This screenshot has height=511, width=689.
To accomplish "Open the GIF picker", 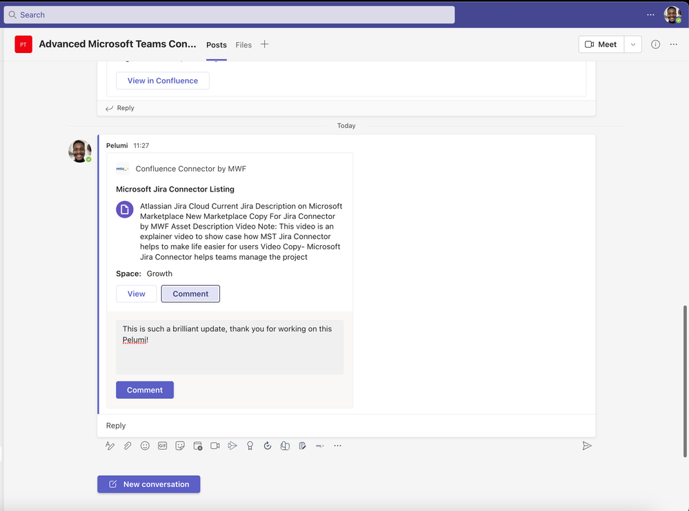I will [x=163, y=446].
